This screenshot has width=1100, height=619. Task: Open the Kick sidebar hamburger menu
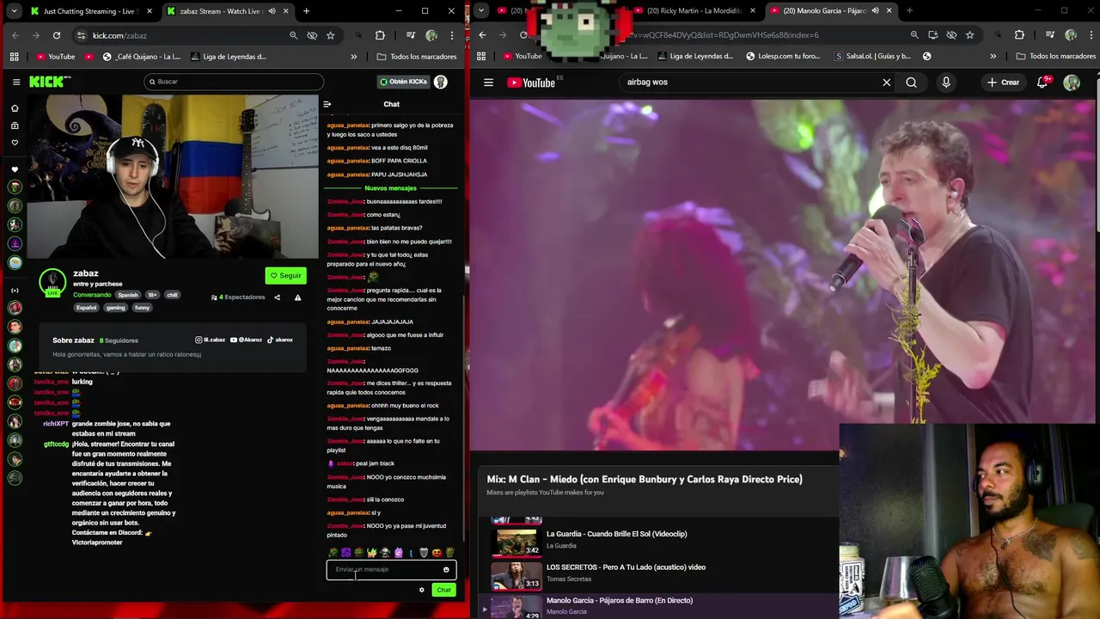click(16, 82)
